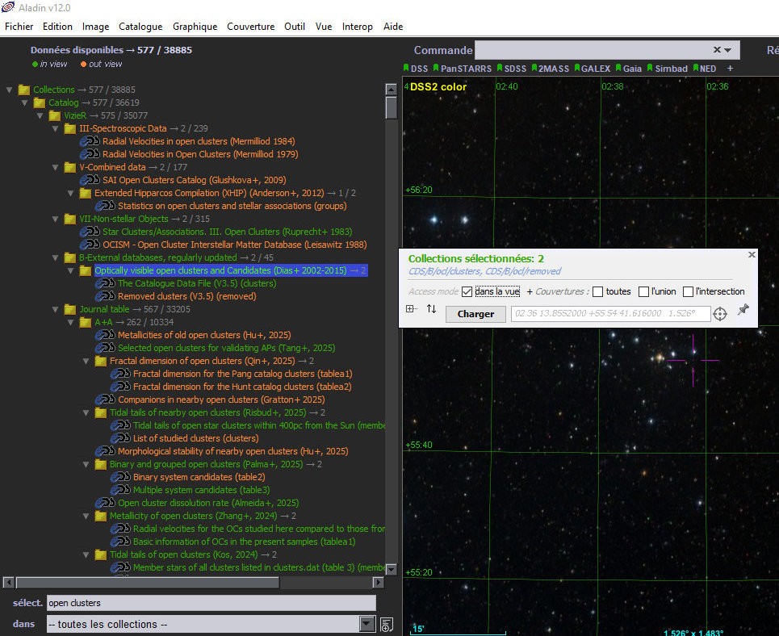Click the tree panel scroll-up arrow
This screenshot has height=636, width=779.
click(x=391, y=90)
